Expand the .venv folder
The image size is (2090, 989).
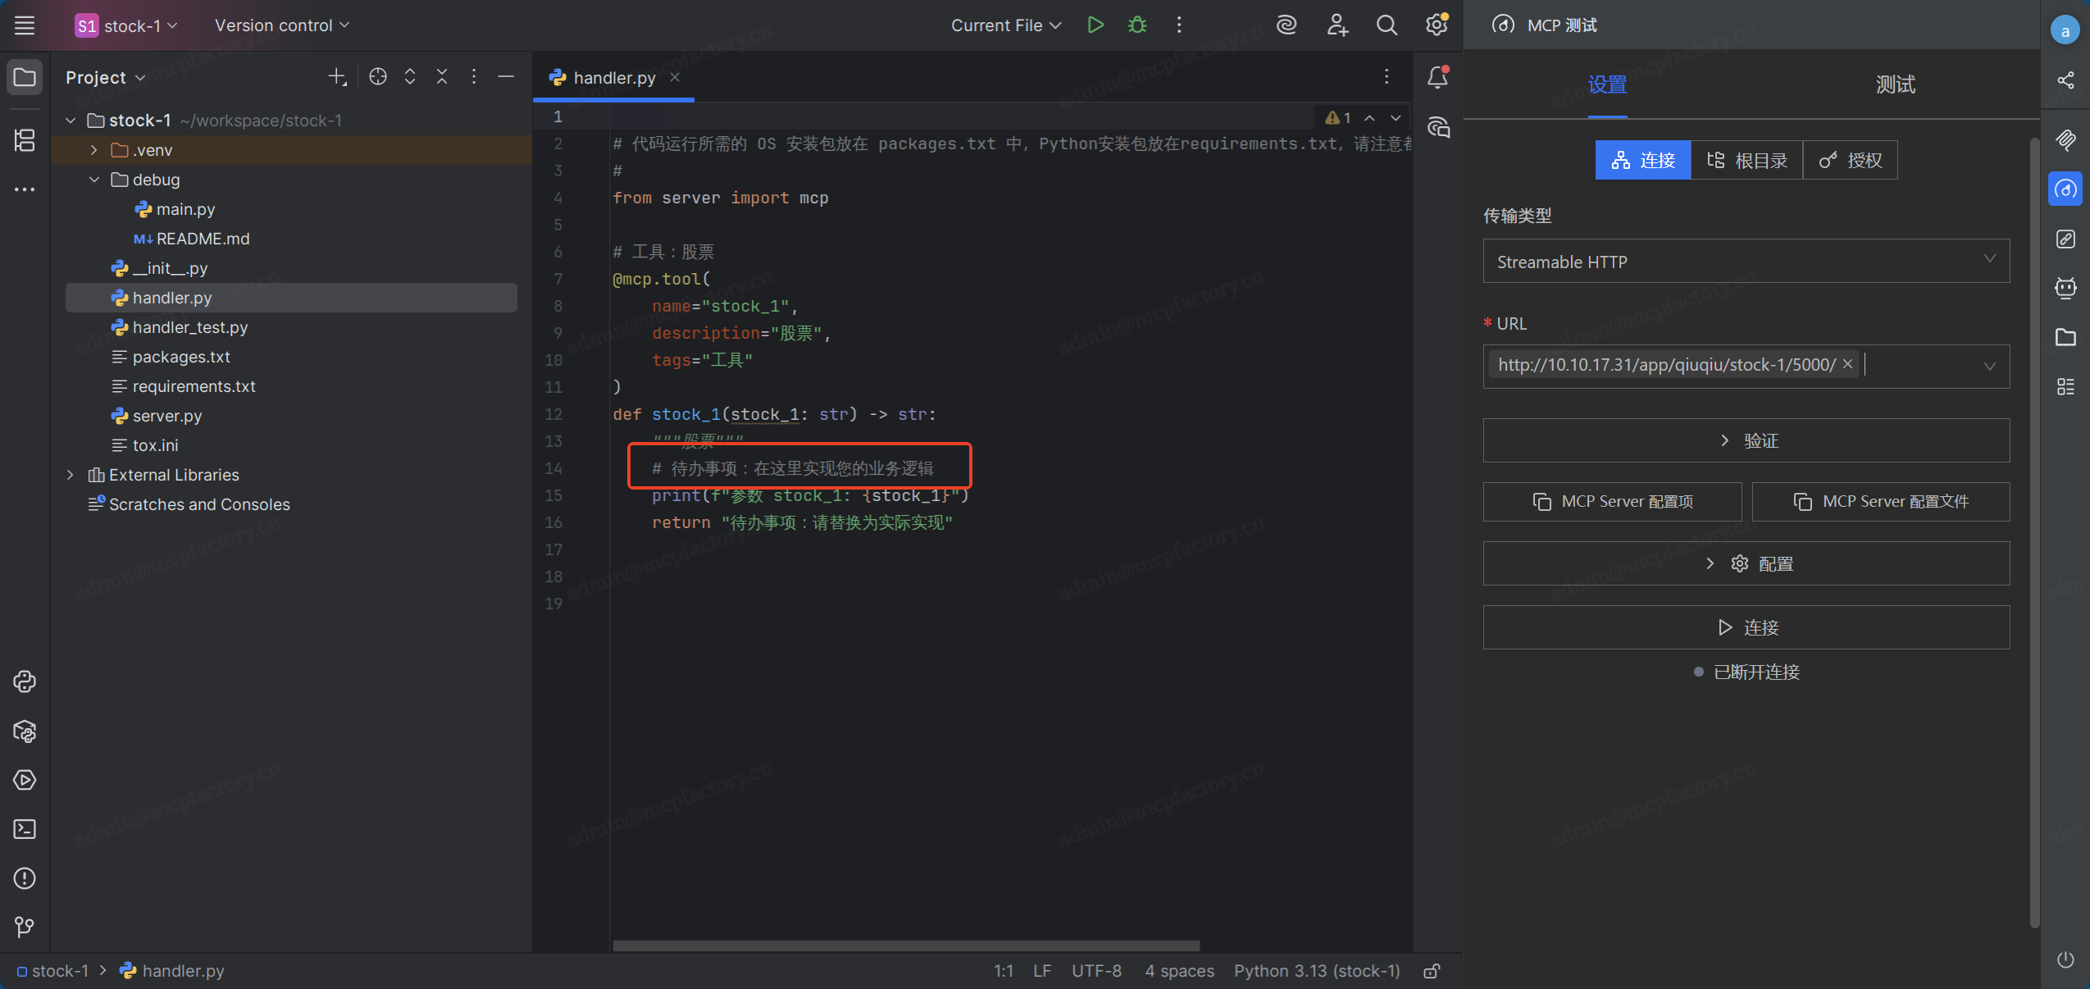(94, 150)
